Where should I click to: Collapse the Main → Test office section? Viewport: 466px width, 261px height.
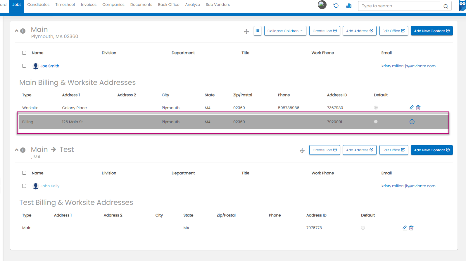coord(17,150)
